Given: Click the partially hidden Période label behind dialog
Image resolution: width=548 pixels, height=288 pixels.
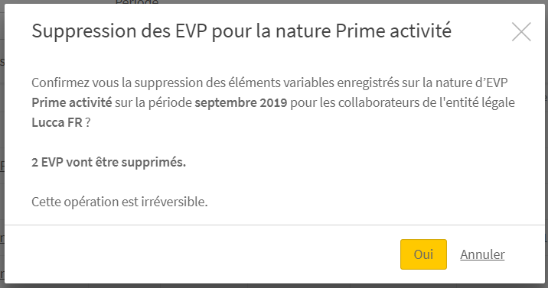Looking at the screenshot, I should (137, 2).
